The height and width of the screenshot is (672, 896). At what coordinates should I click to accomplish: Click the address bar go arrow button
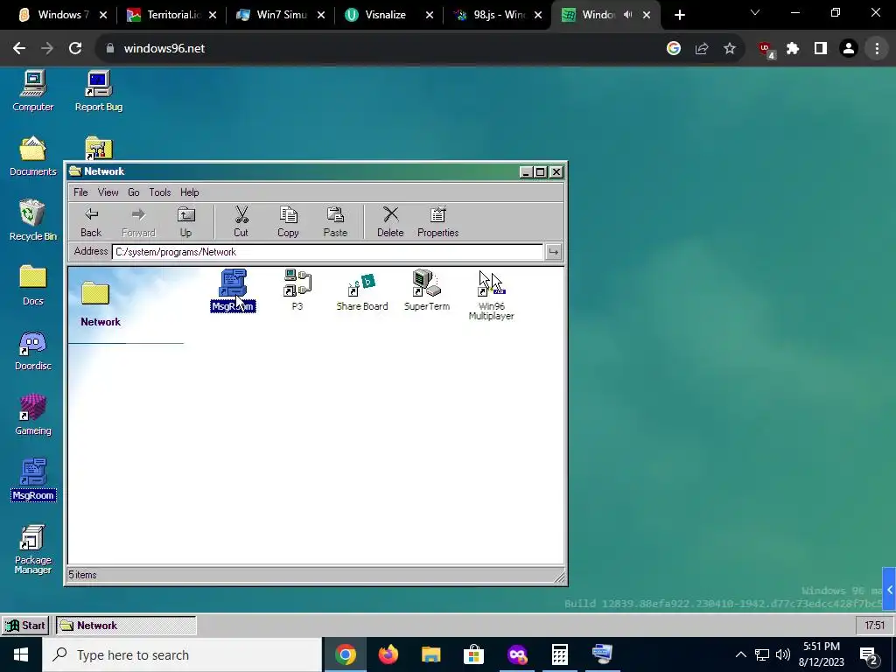(553, 252)
